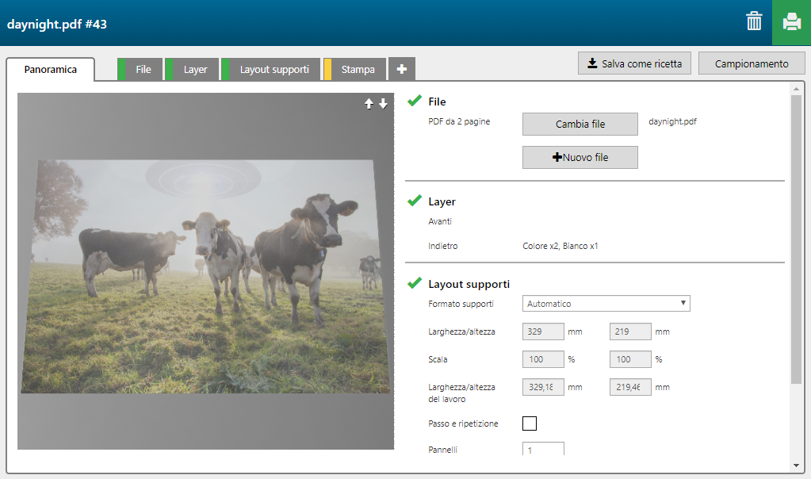The image size is (811, 479).
Task: Open the plus tab to add a section
Action: (401, 70)
